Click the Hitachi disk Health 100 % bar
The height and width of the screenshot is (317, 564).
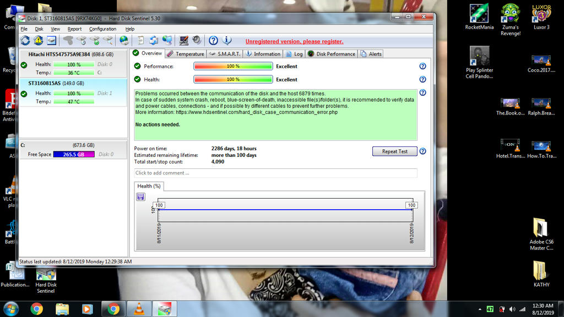74,64
